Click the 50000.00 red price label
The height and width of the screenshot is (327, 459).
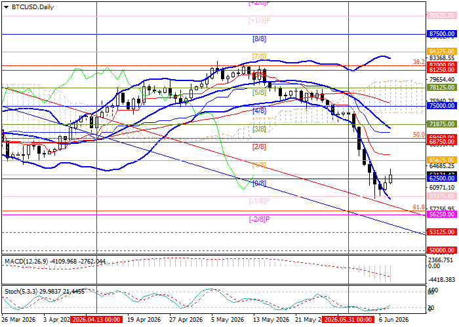(442, 250)
